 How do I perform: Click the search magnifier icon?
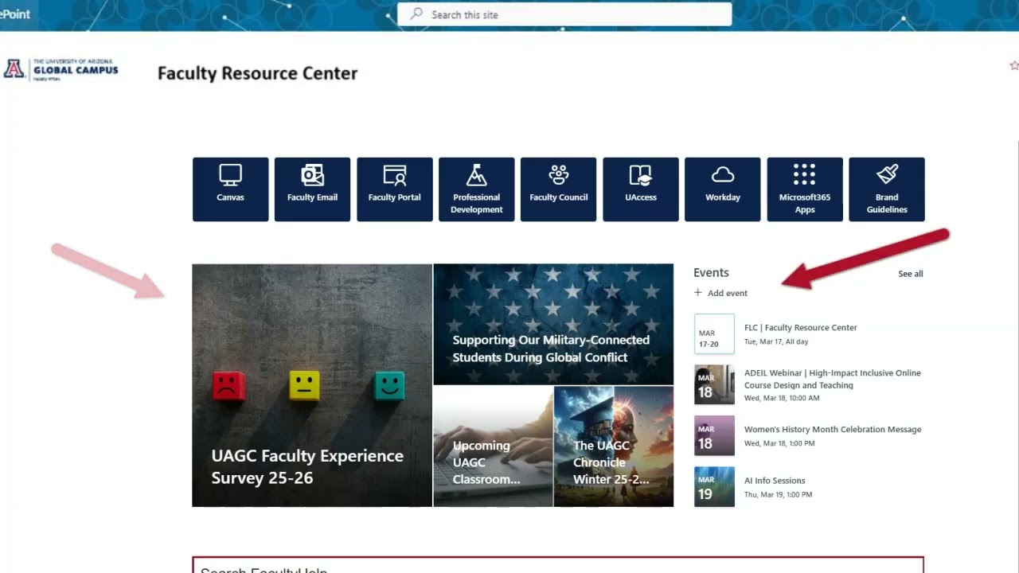(416, 14)
